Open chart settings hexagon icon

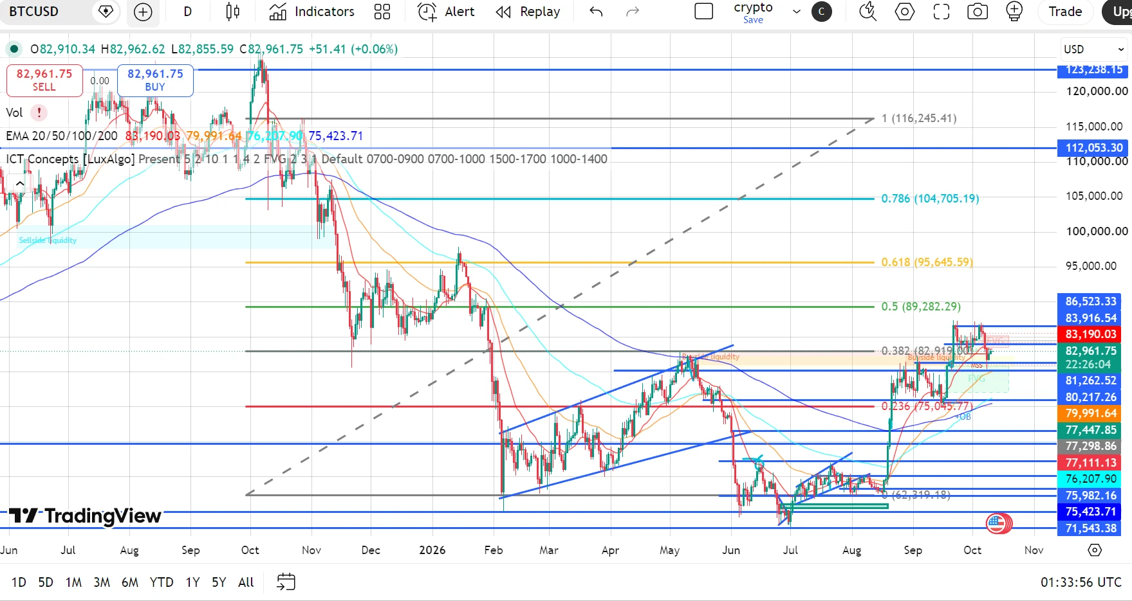[x=905, y=12]
